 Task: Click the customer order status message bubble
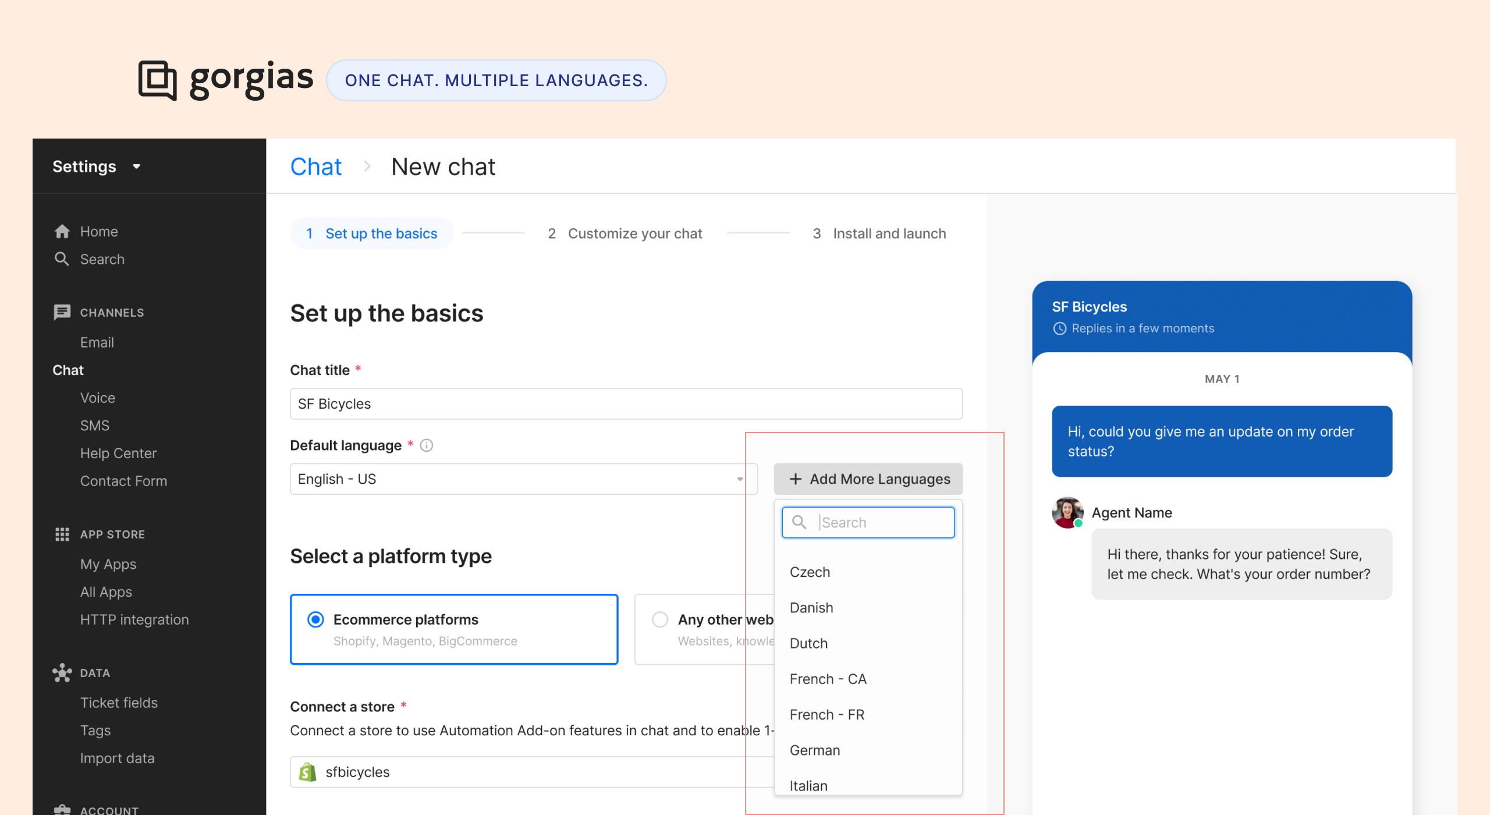pos(1222,441)
